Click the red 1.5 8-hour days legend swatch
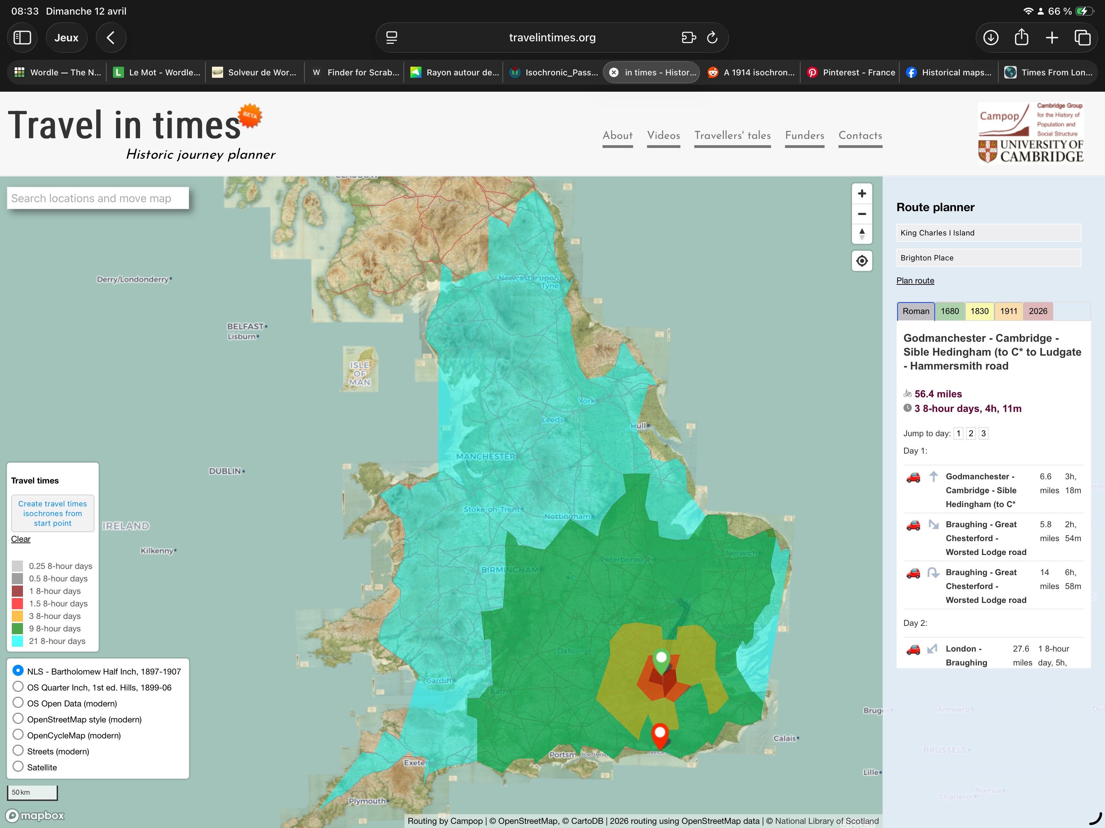This screenshot has height=828, width=1105. [x=17, y=603]
